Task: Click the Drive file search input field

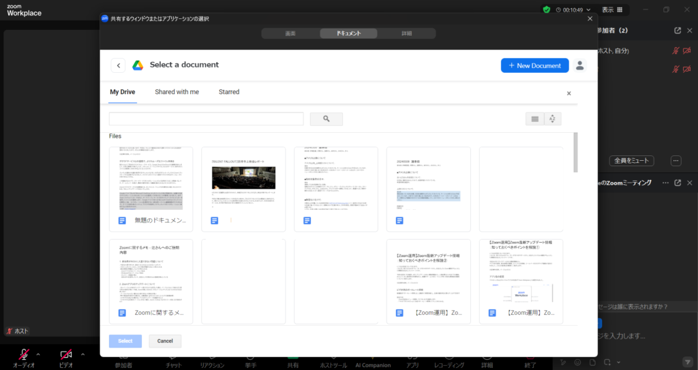Action: [x=206, y=119]
